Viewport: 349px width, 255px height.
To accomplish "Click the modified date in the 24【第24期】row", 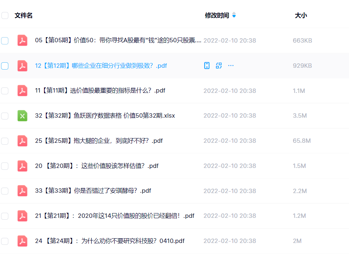I will pyautogui.click(x=230, y=241).
